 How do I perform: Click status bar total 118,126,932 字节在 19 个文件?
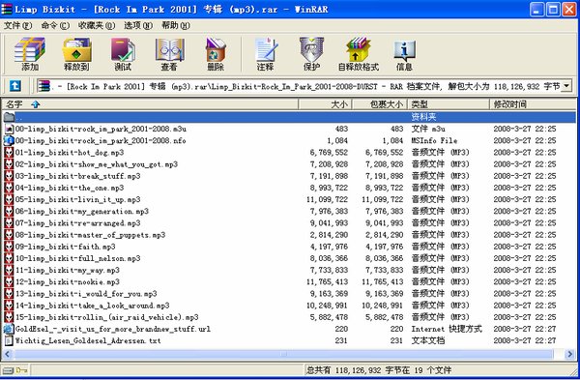378,370
